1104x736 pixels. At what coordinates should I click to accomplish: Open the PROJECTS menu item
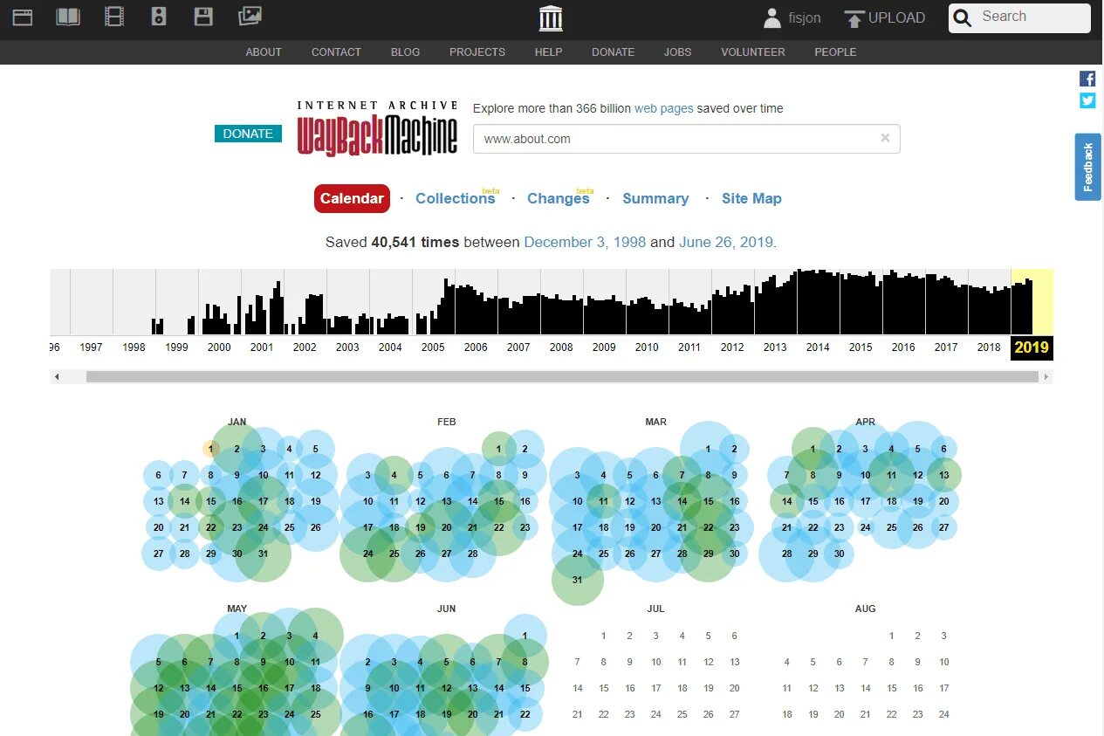click(477, 52)
